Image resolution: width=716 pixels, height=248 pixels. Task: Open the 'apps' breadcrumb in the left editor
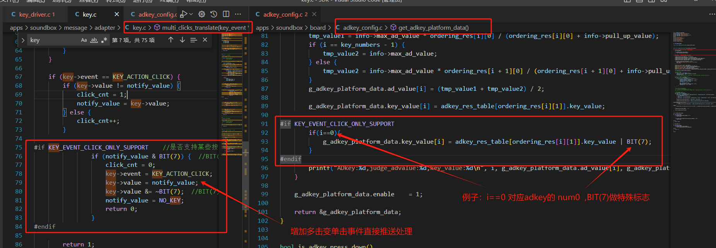point(16,28)
